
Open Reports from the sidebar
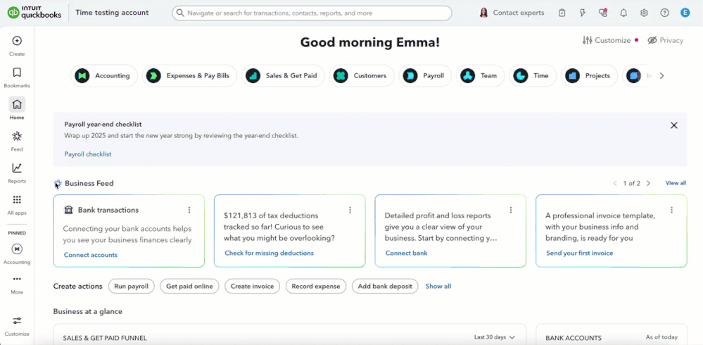17,168
